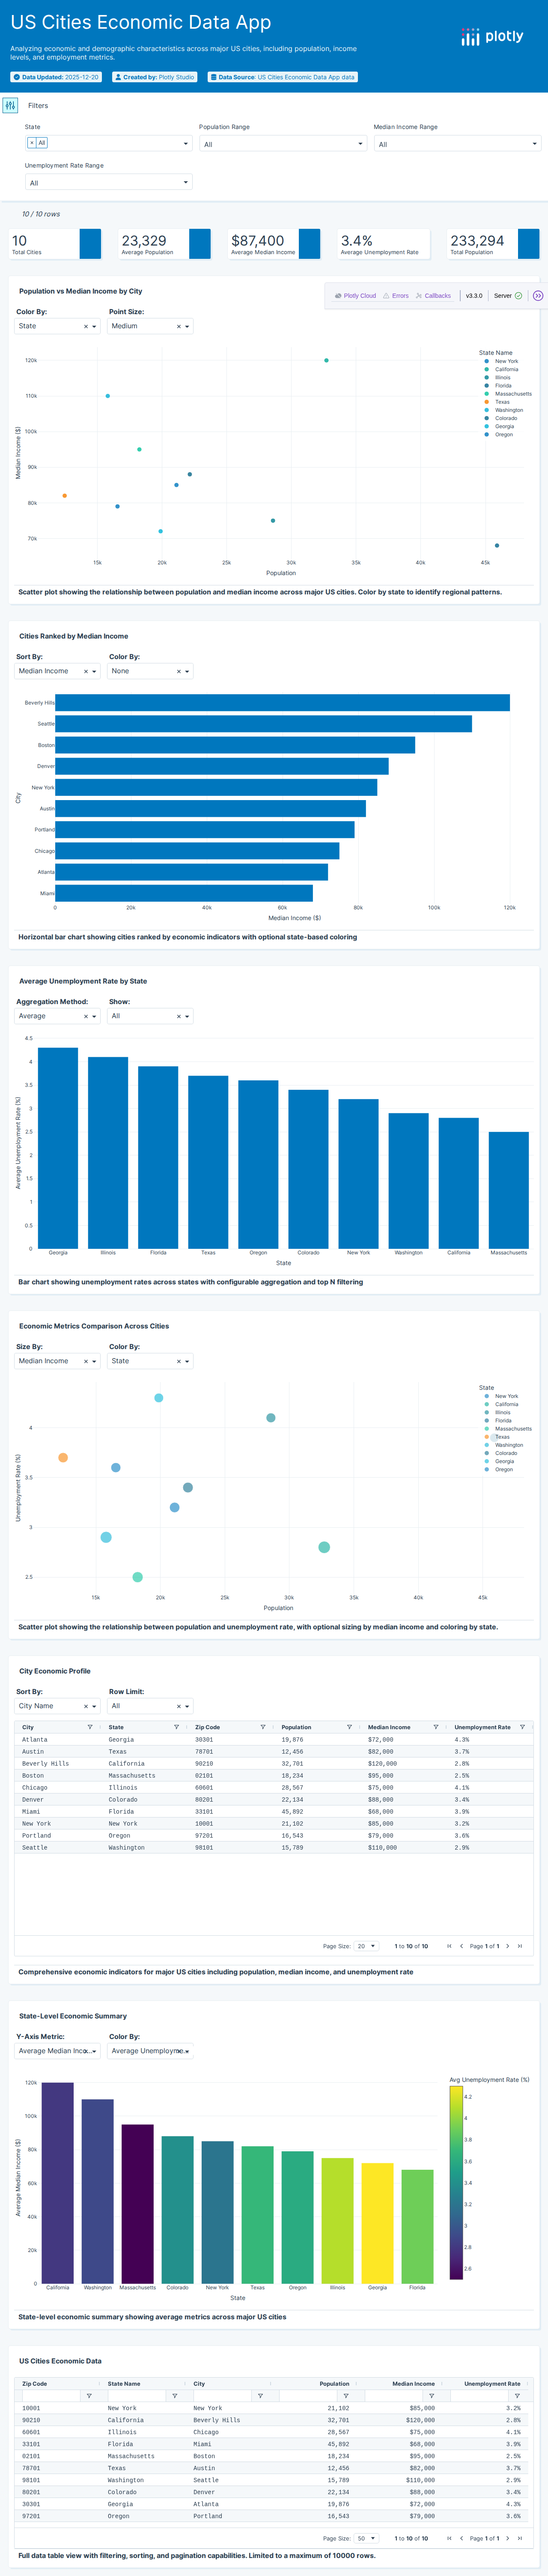Sort data table by Median Income header
Image resolution: width=548 pixels, height=2576 pixels.
(x=413, y=2384)
